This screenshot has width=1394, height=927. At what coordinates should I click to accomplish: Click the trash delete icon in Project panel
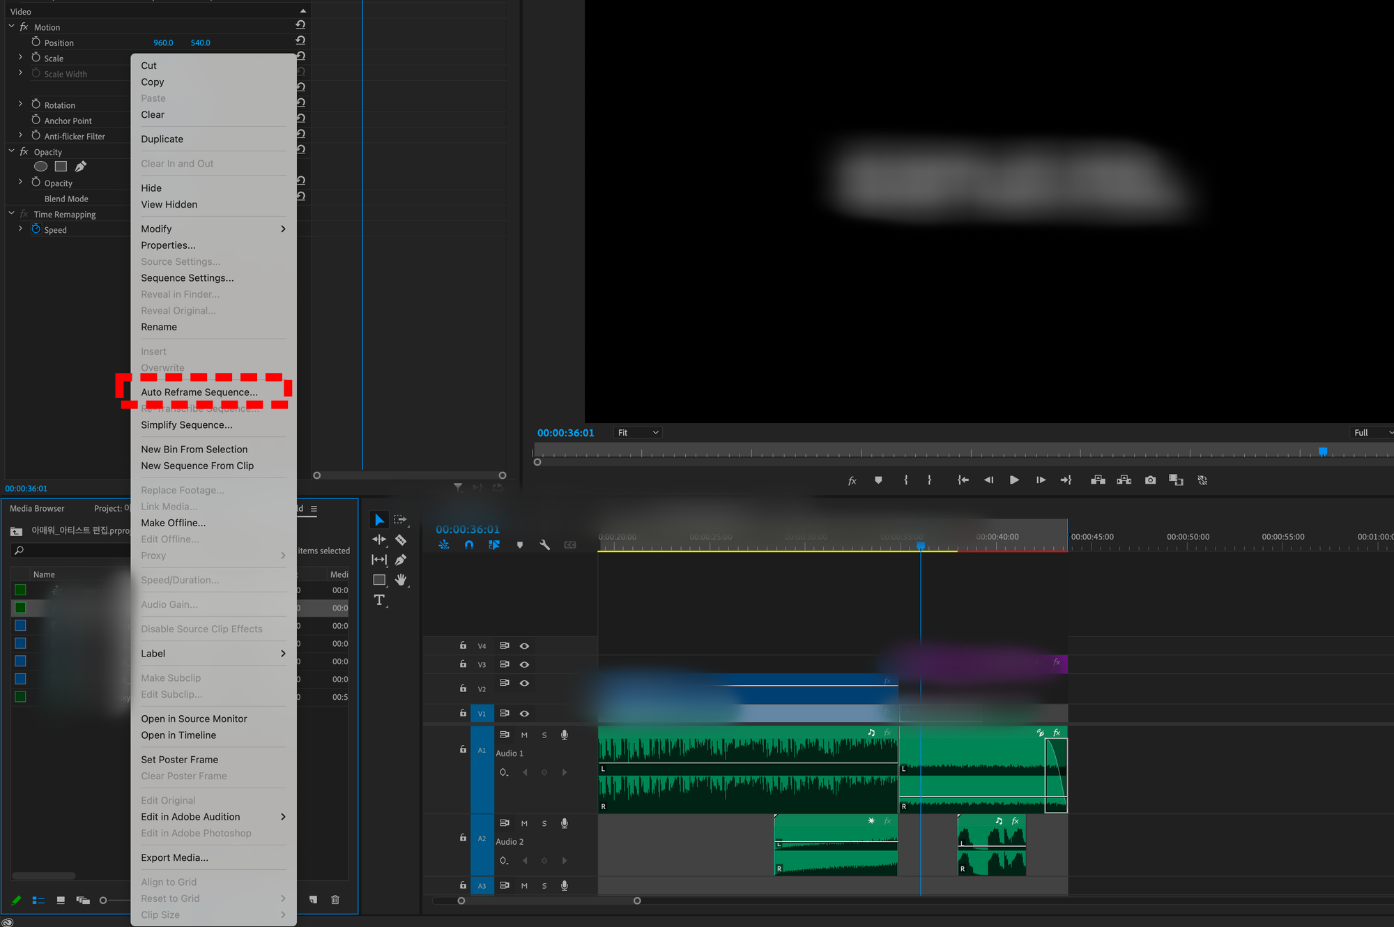[x=335, y=900]
